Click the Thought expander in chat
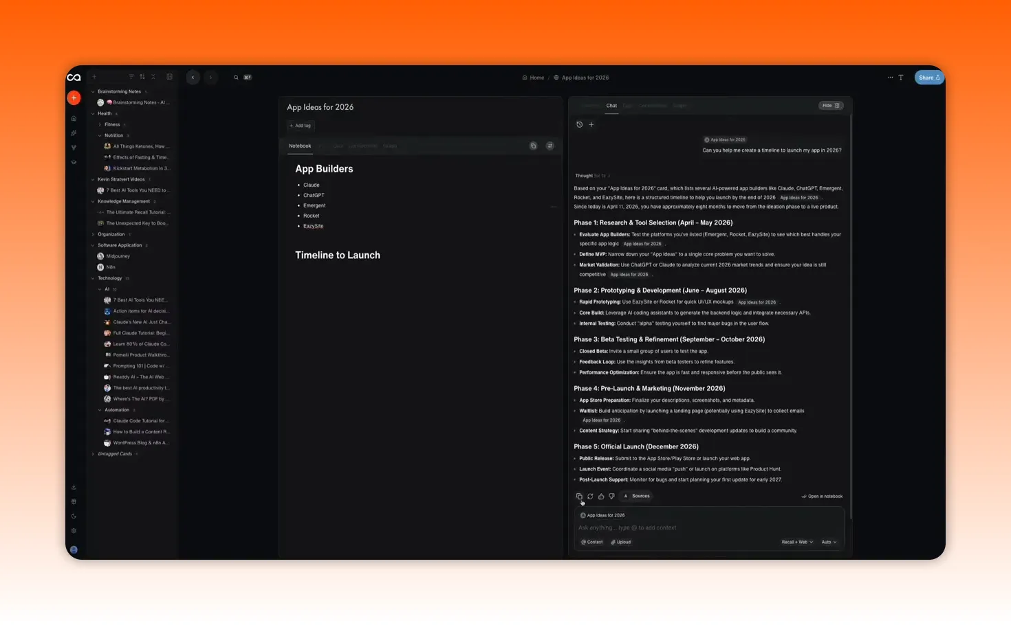The width and height of the screenshot is (1011, 625). tap(591, 176)
